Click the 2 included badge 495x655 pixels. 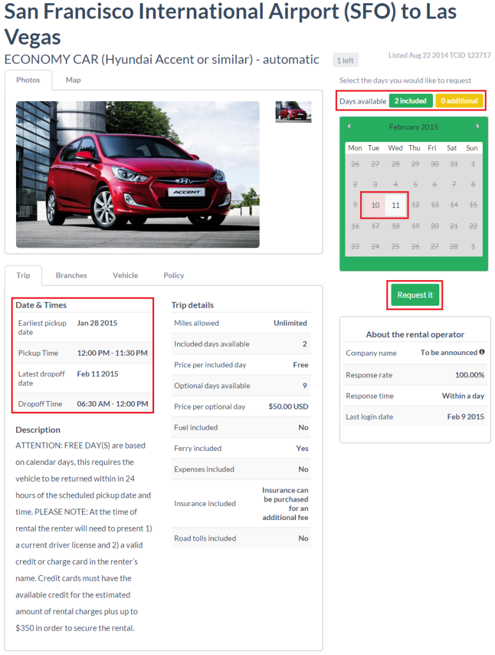coord(410,100)
